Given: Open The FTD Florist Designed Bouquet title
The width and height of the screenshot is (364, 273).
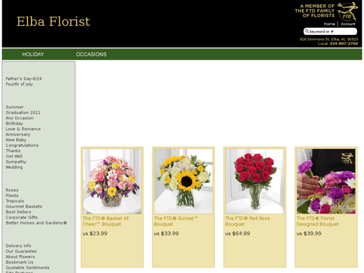Looking at the screenshot, I should point(317,221).
